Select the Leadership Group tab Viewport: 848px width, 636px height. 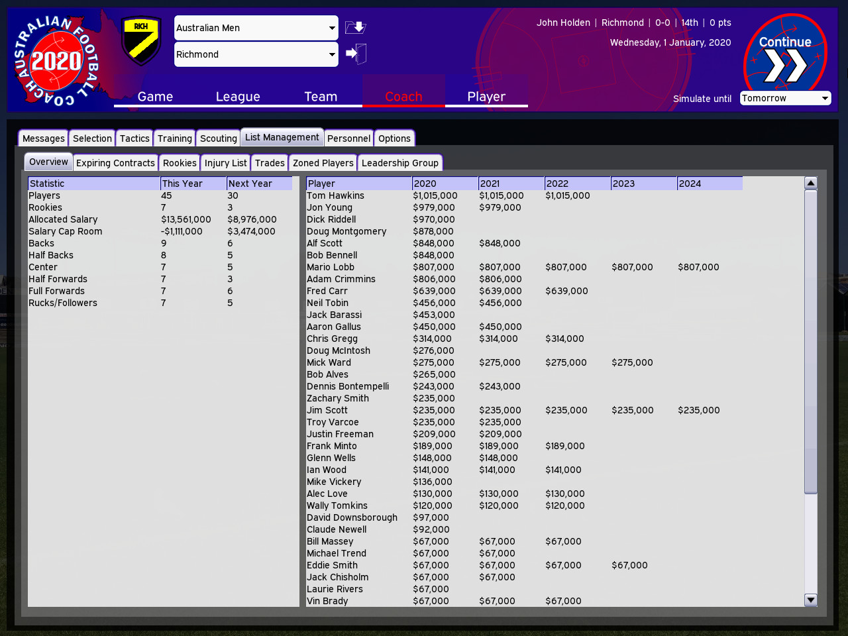coord(400,162)
